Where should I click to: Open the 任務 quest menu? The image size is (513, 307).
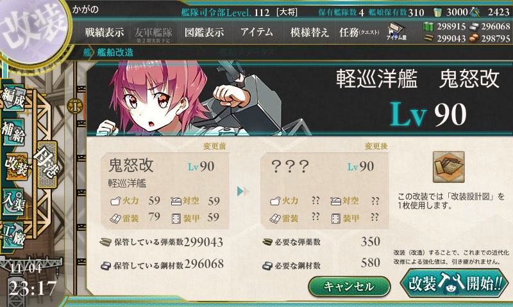pyautogui.click(x=359, y=32)
